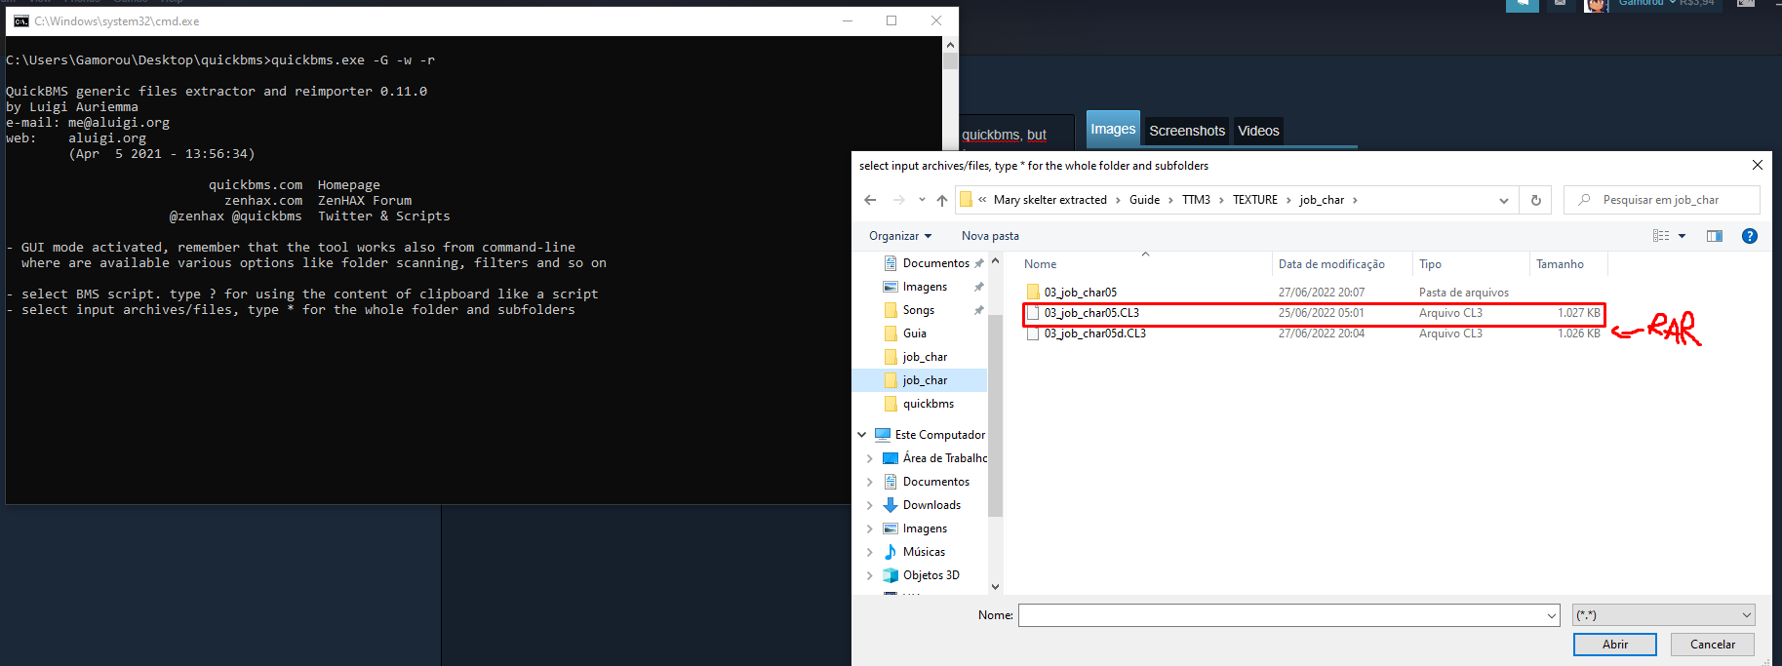1782x666 pixels.
Task: Click TEXTURE breadcrumb in address bar
Action: click(x=1254, y=200)
